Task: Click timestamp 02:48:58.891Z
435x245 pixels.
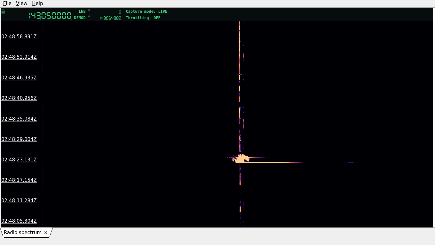Action: point(19,37)
